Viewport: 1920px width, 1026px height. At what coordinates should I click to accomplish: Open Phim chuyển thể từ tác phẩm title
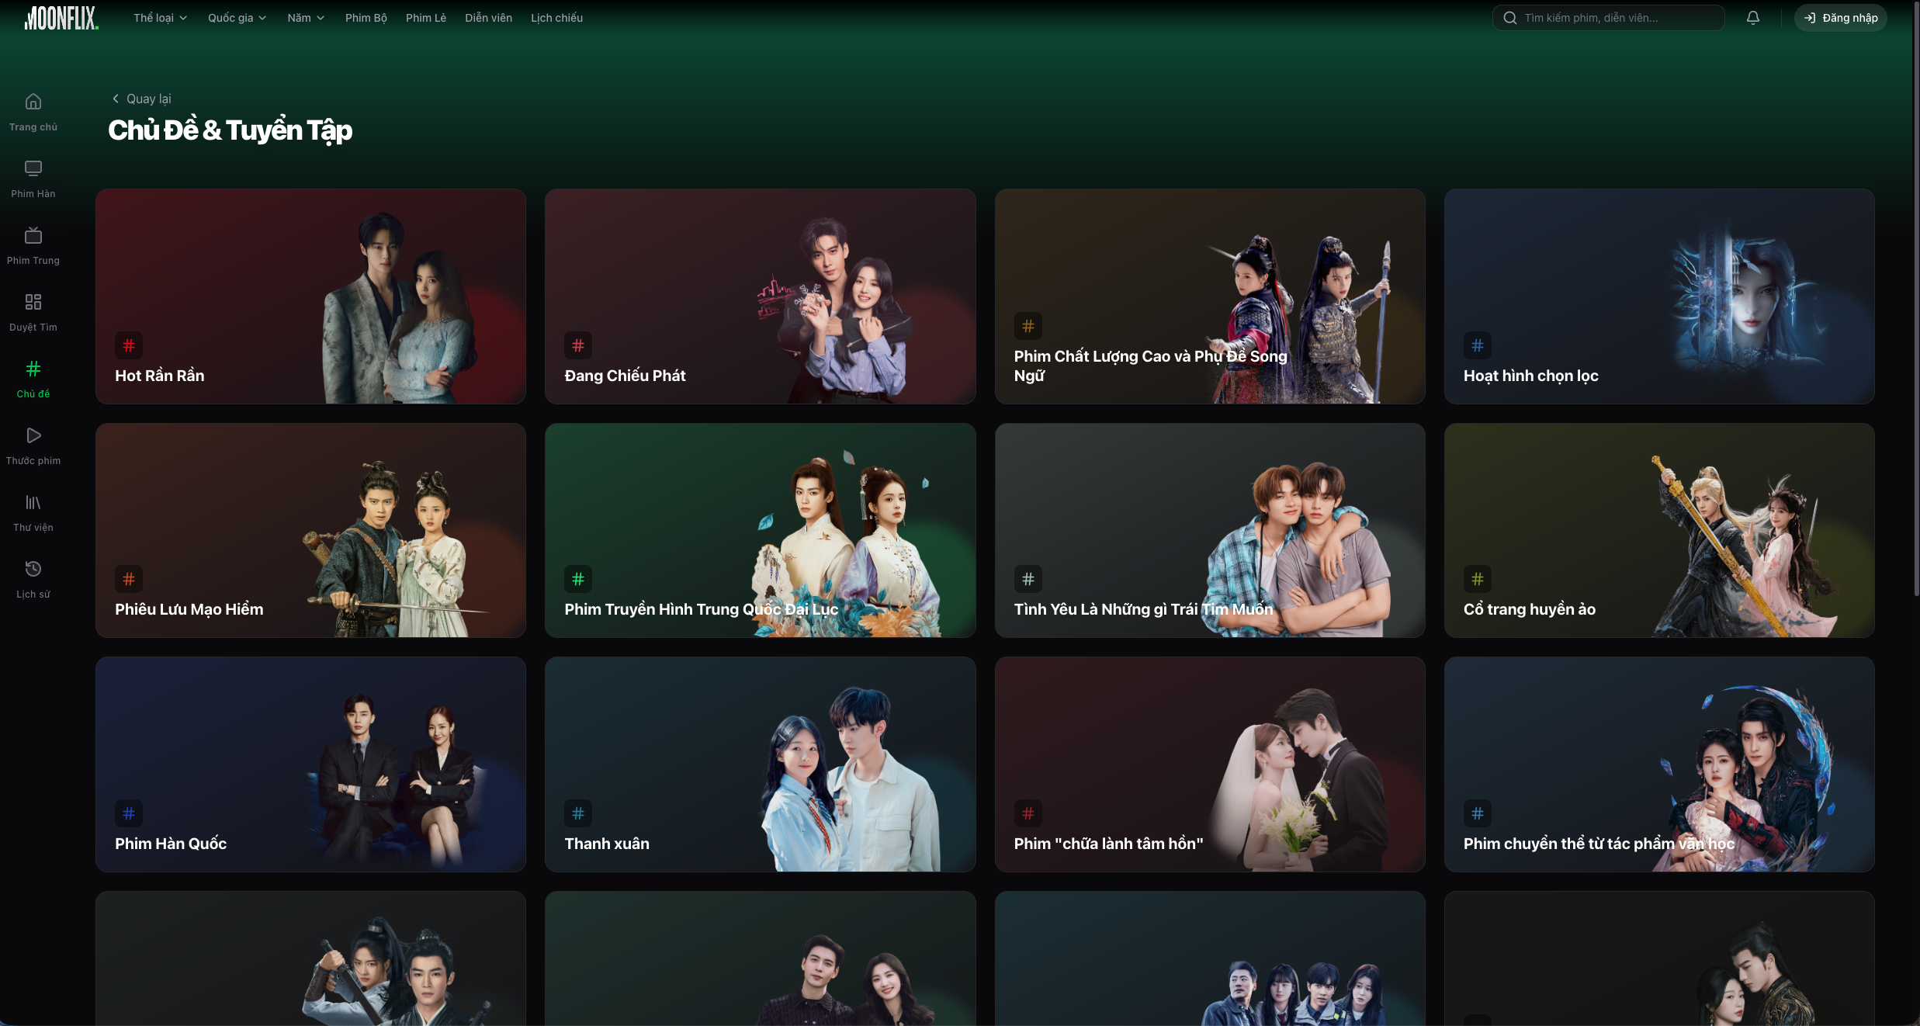point(1599,844)
